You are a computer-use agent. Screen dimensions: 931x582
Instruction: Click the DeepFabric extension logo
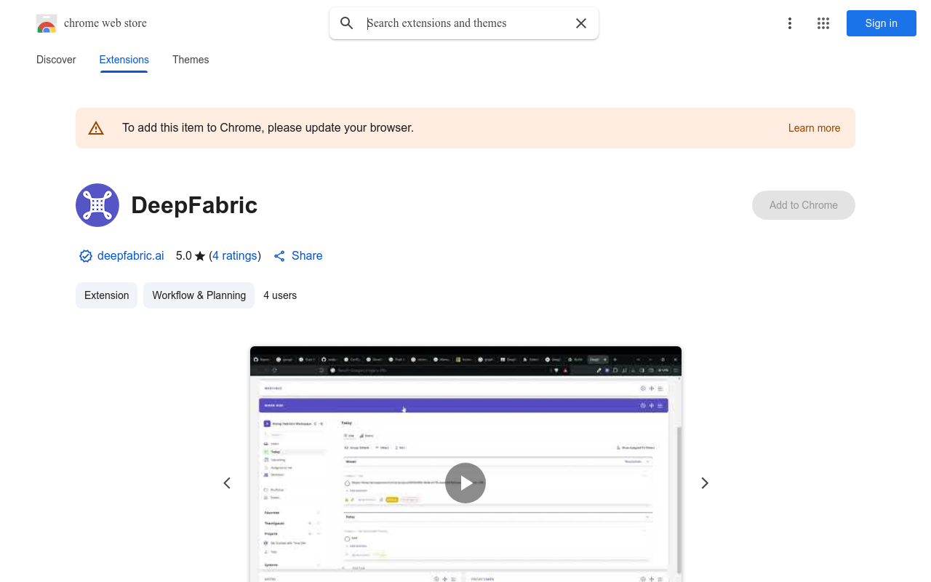coord(97,205)
